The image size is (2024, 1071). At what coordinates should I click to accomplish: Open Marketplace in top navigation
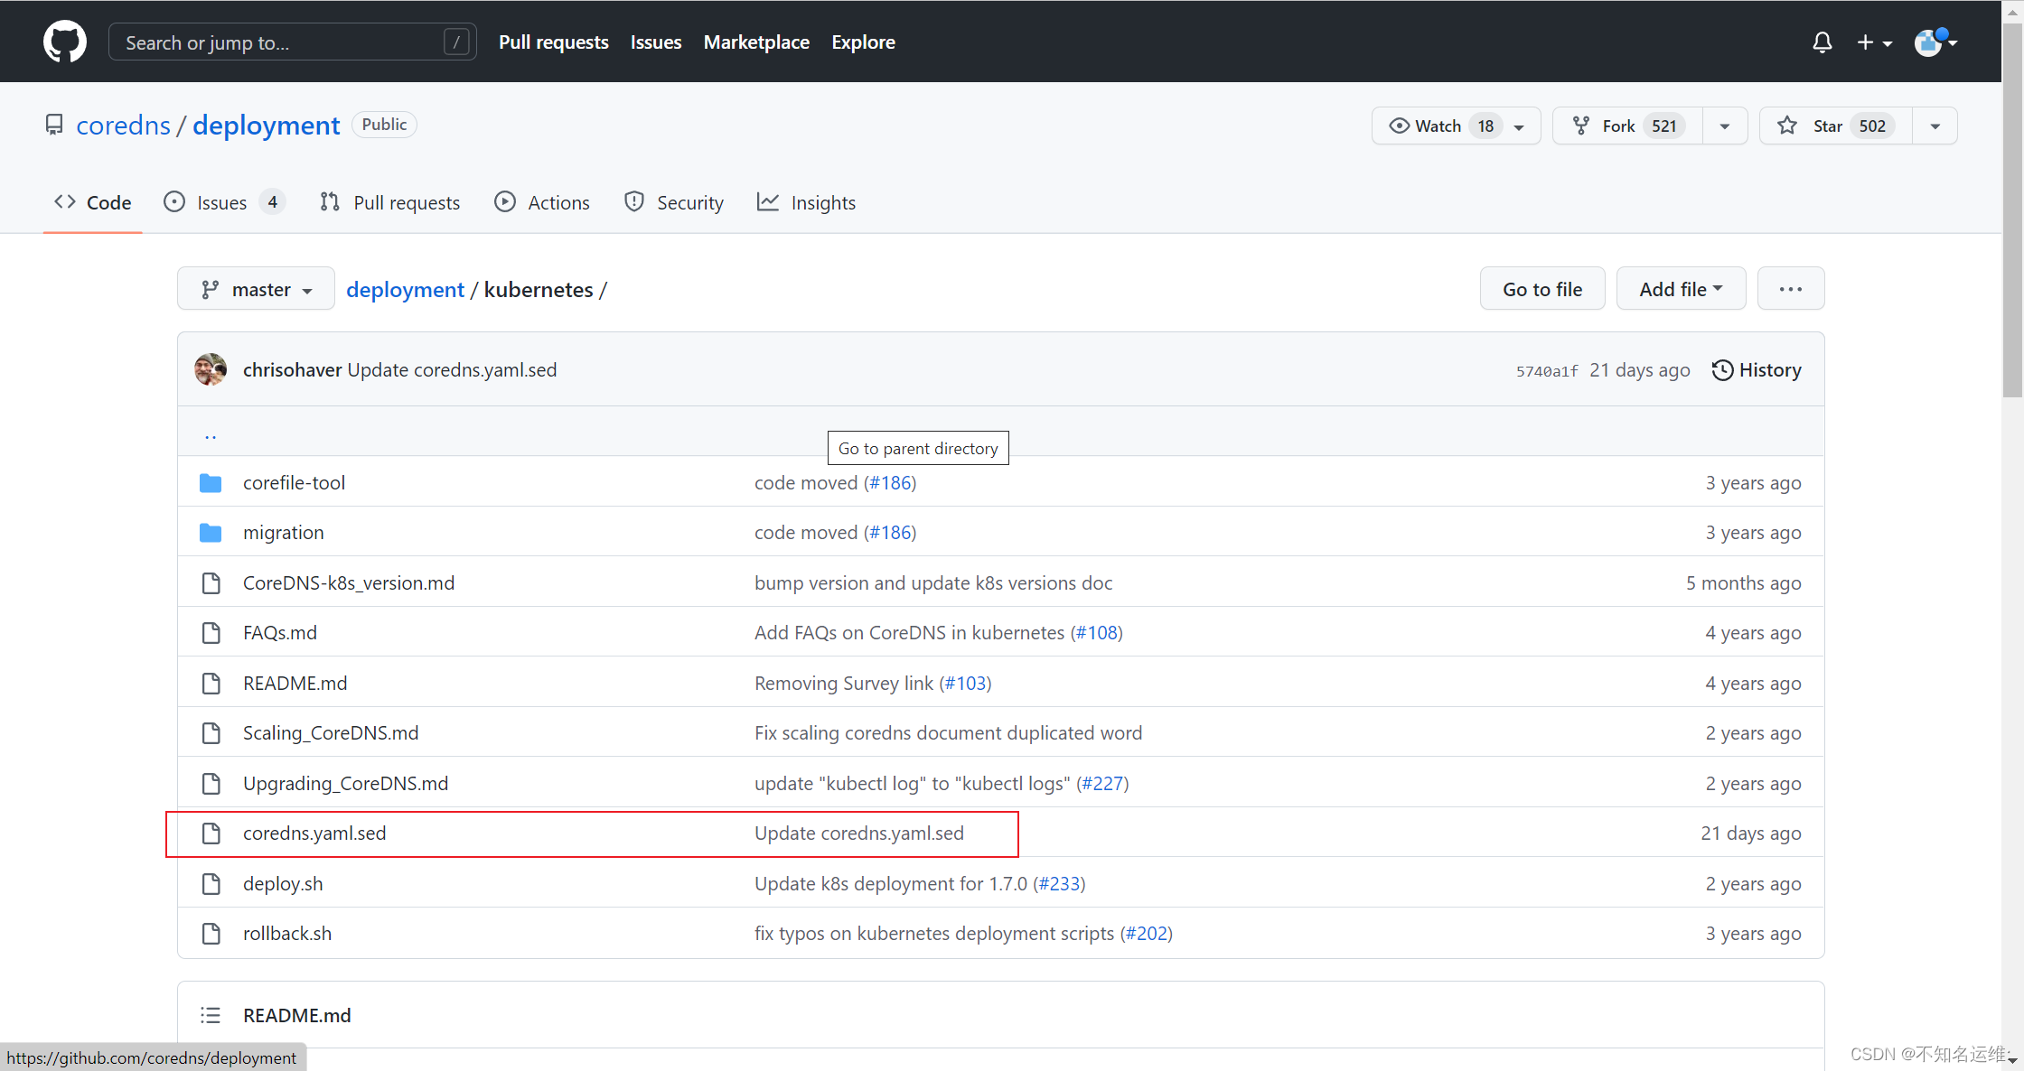(x=756, y=42)
